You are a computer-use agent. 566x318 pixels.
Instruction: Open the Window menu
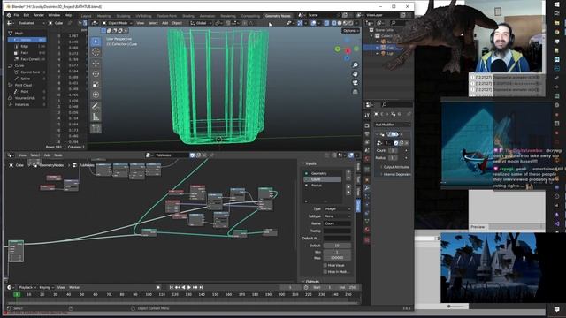[54, 15]
